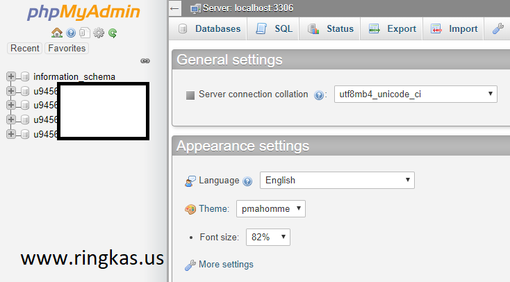Collapse the panel with the left arrow button
This screenshot has width=510, height=282.
[x=175, y=8]
